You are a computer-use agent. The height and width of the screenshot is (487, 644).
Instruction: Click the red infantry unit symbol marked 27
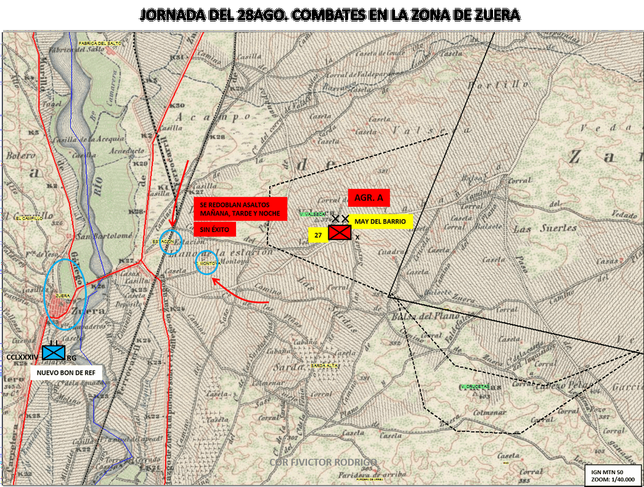(340, 233)
